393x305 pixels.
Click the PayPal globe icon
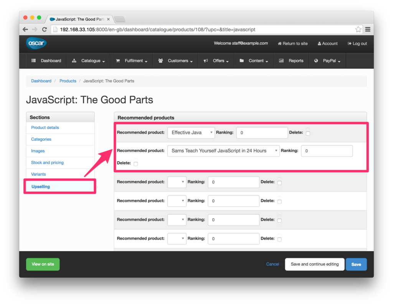(316, 60)
